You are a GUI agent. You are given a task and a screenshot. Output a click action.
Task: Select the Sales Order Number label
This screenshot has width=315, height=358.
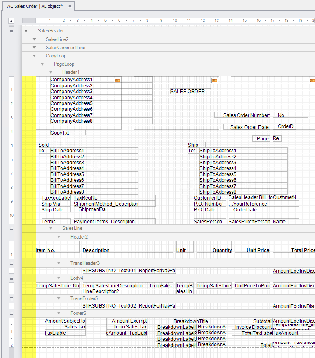click(242, 115)
